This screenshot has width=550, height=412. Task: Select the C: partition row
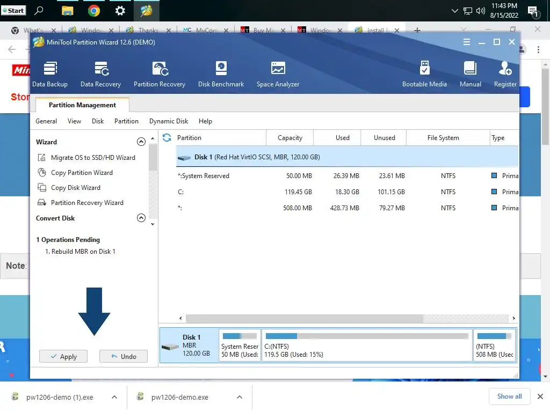(x=347, y=192)
